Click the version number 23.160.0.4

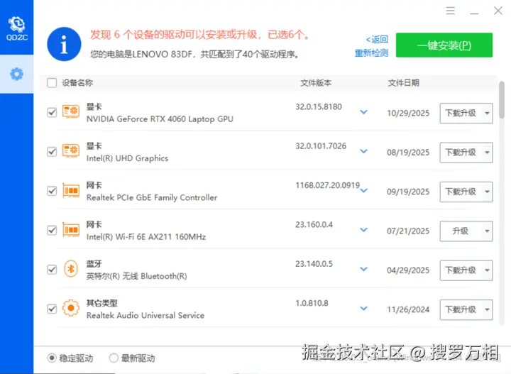[x=314, y=224]
